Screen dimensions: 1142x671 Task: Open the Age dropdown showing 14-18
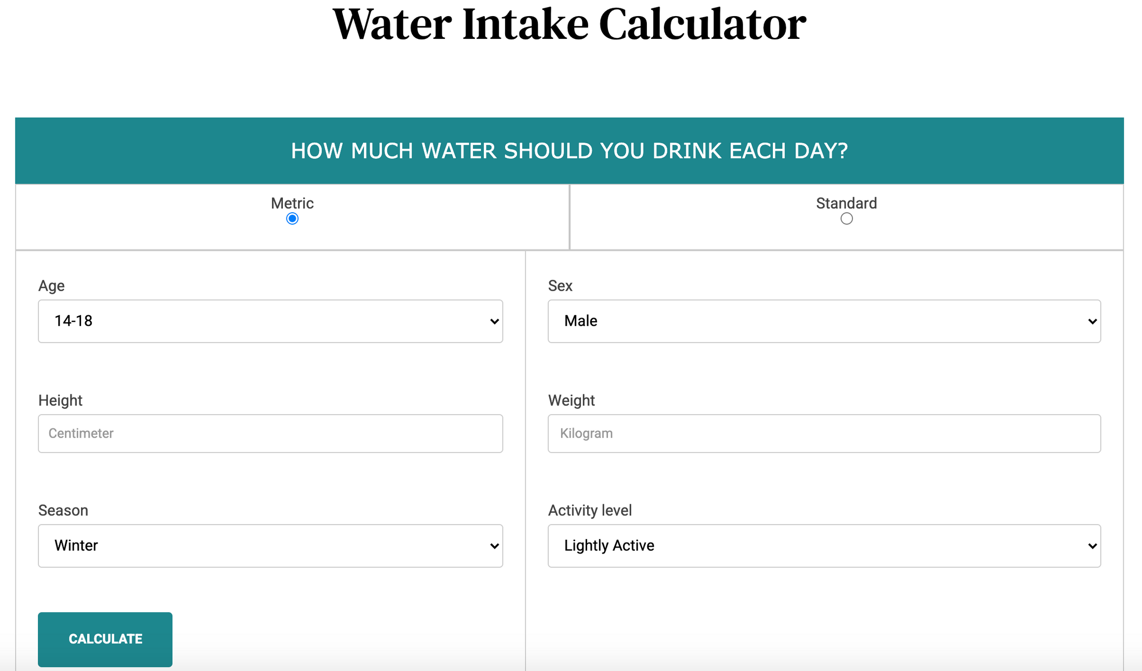point(270,321)
